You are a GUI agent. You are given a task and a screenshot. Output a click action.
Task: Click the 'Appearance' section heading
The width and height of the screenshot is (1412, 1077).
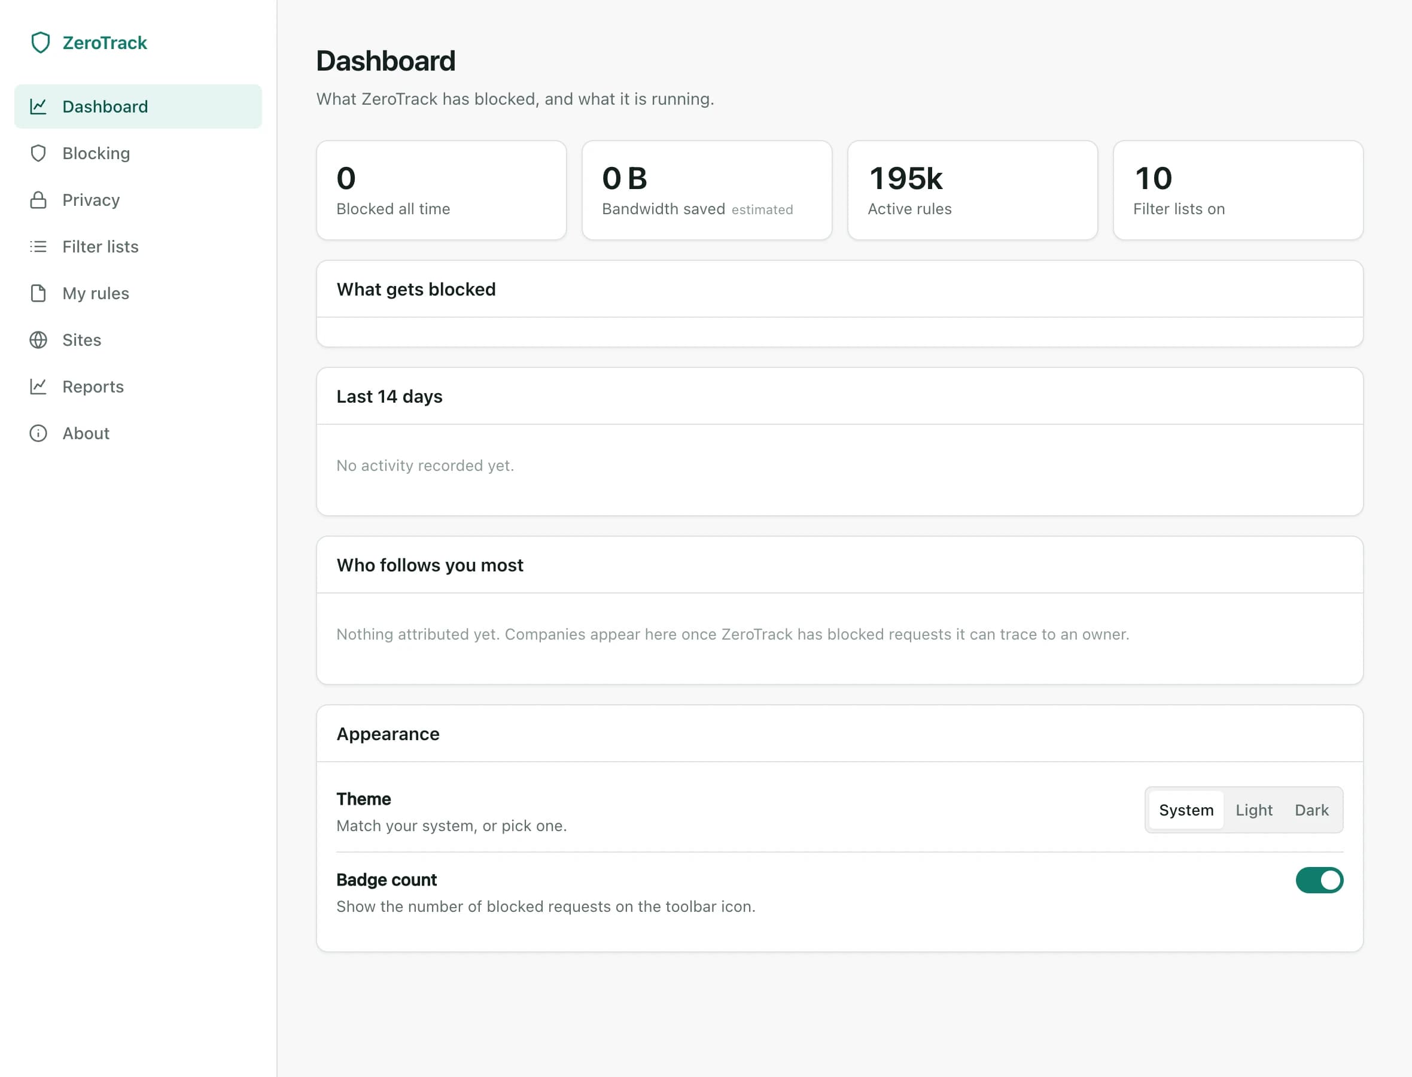coord(388,734)
